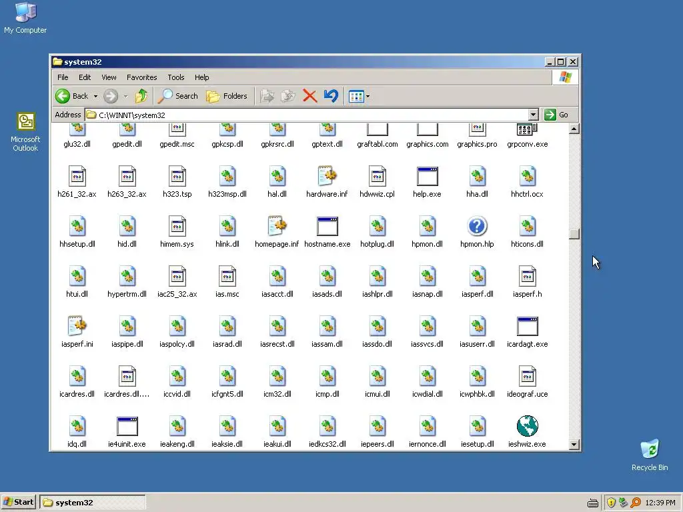Select the icardagt.exe file icon
This screenshot has height=512, width=683.
(x=527, y=327)
